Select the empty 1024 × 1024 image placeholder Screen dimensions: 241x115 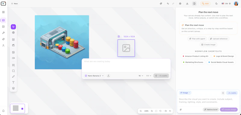[x=126, y=48]
